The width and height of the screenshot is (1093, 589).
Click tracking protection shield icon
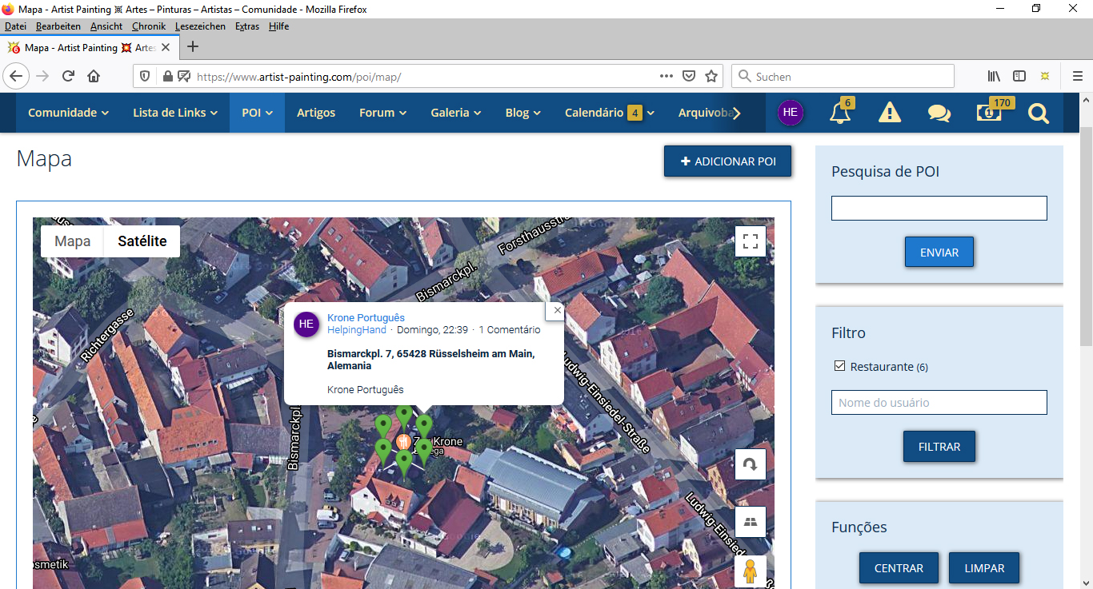[145, 76]
